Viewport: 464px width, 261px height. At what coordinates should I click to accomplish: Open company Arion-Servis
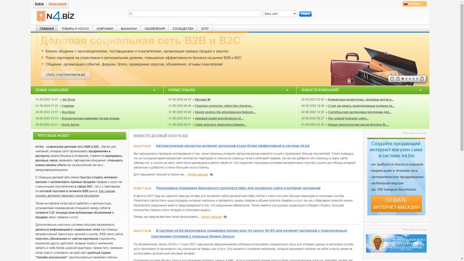point(71,125)
